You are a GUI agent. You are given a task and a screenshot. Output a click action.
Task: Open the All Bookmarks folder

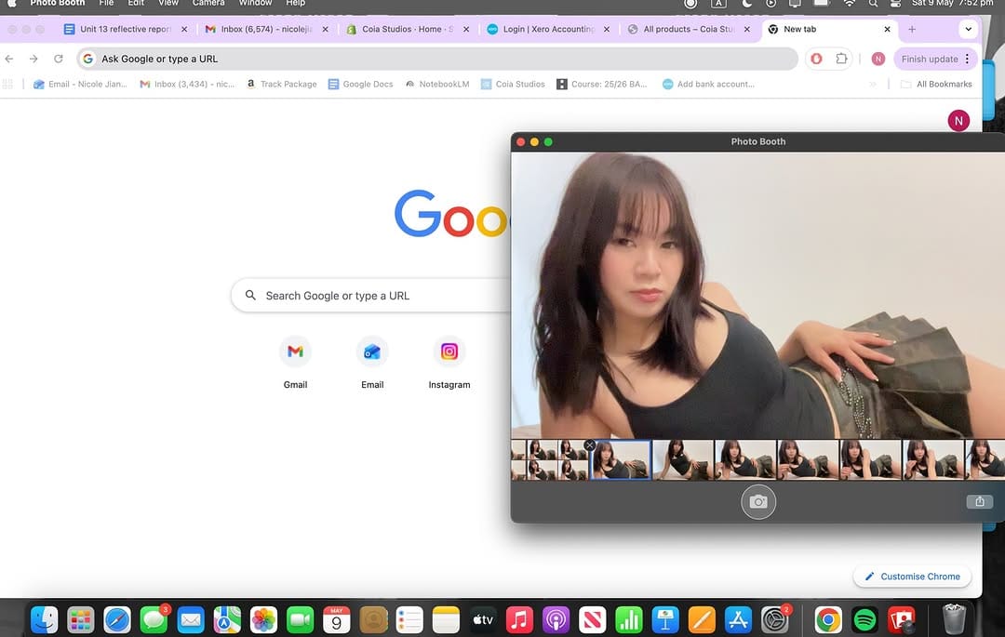click(x=936, y=84)
